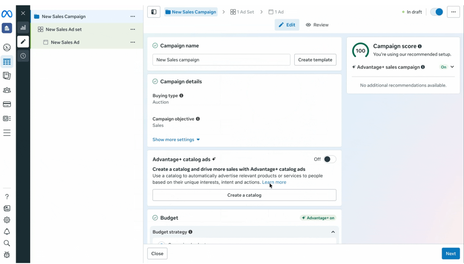Select New Sales Ad set in tree

pos(64,29)
